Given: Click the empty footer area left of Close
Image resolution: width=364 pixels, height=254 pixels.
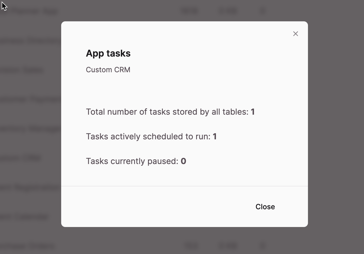Looking at the screenshot, I should [x=154, y=207].
